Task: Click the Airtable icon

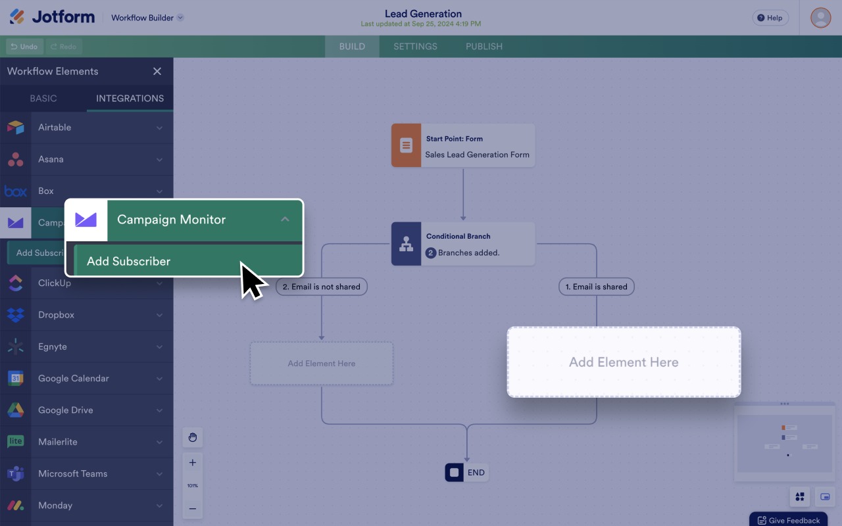Action: click(16, 128)
